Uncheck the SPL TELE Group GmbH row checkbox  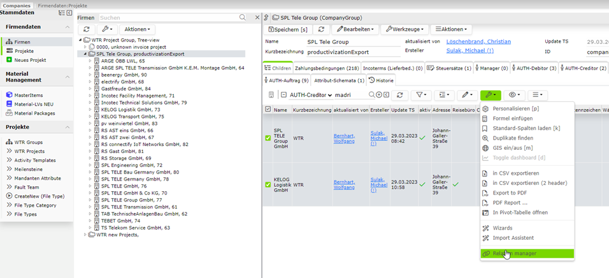(x=268, y=138)
